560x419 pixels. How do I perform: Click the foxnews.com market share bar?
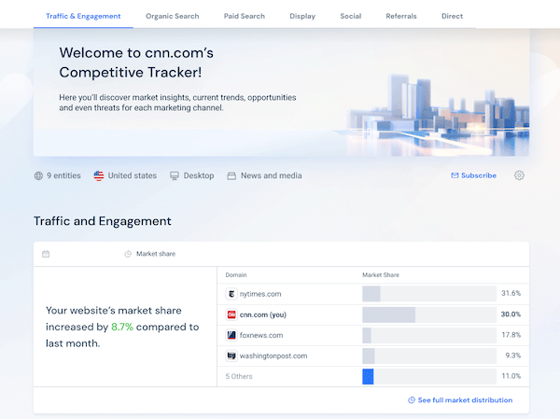coord(429,335)
